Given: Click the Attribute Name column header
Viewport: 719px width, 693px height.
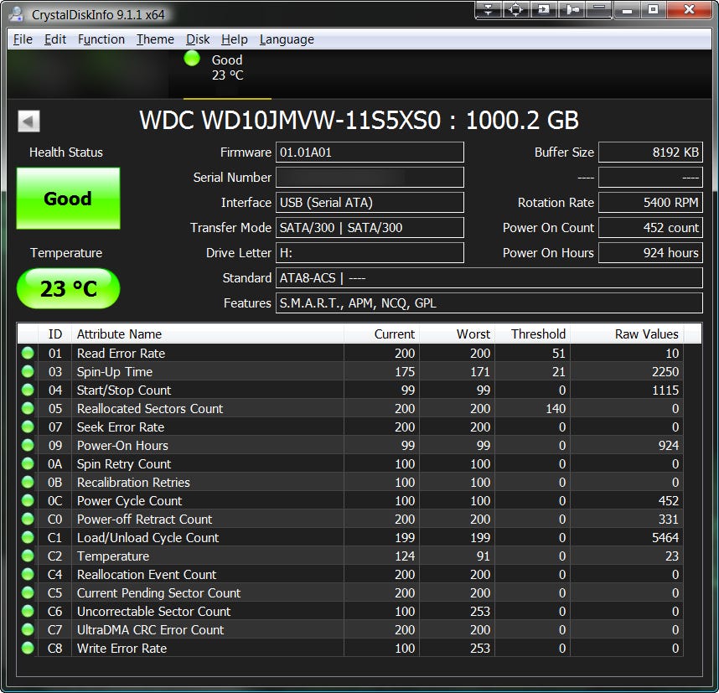Looking at the screenshot, I should [x=208, y=334].
